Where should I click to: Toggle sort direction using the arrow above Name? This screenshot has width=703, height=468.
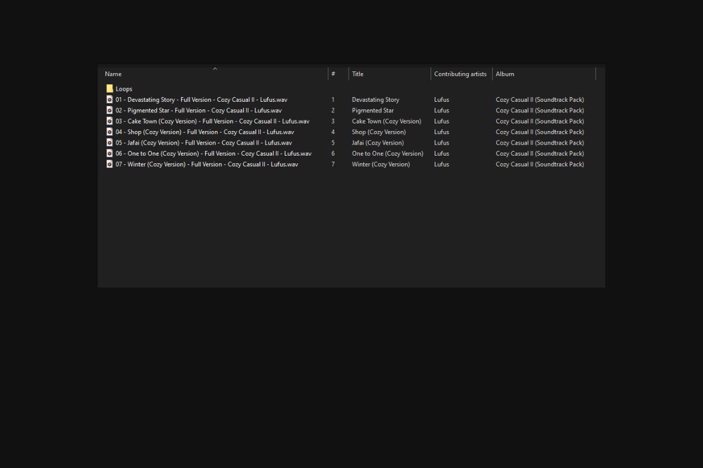point(215,68)
